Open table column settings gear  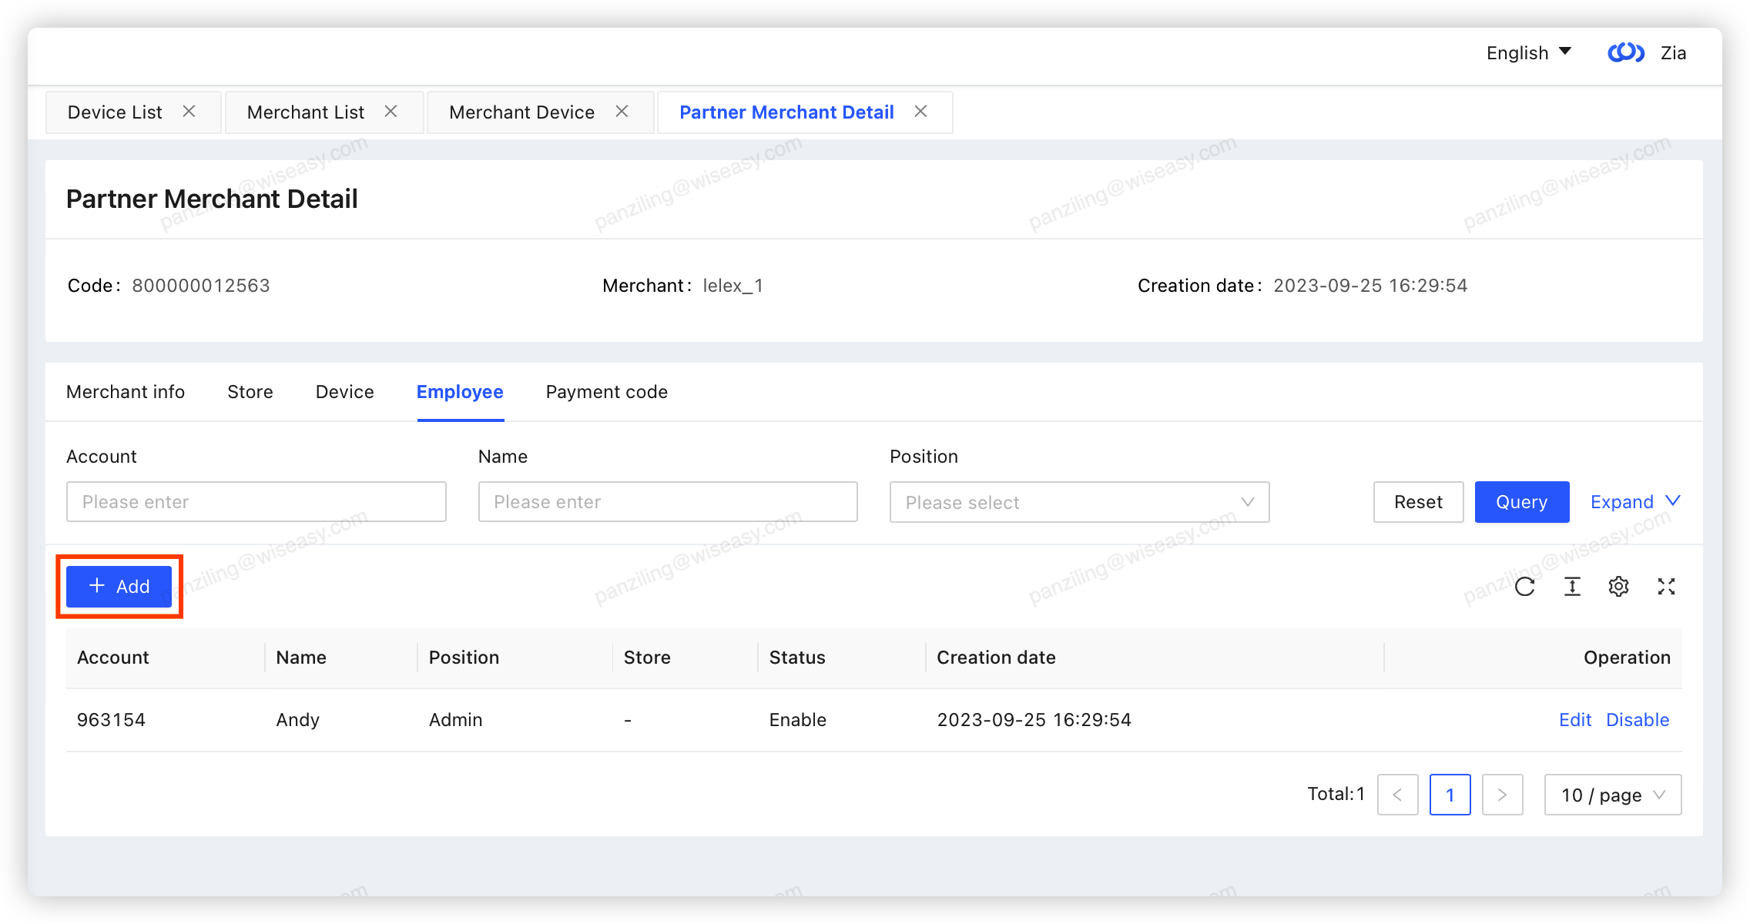pos(1618,587)
